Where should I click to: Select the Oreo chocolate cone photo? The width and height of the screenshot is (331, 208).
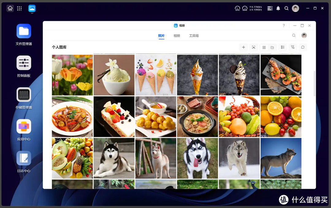[x=239, y=75]
